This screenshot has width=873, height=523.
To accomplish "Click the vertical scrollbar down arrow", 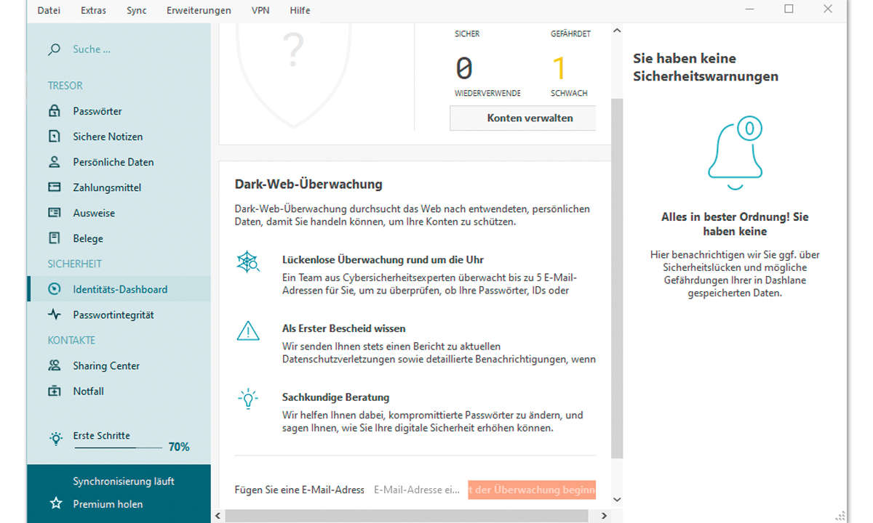I will [x=617, y=499].
